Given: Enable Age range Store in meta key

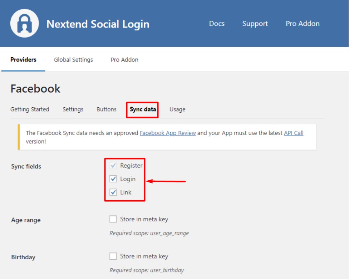Looking at the screenshot, I should (113, 219).
